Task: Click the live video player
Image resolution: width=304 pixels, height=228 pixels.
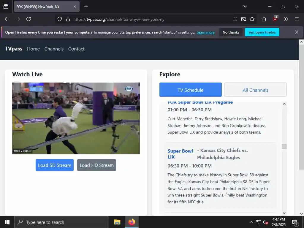Action: pyautogui.click(x=76, y=118)
